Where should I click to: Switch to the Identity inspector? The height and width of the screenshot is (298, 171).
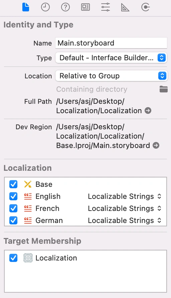pyautogui.click(x=85, y=7)
